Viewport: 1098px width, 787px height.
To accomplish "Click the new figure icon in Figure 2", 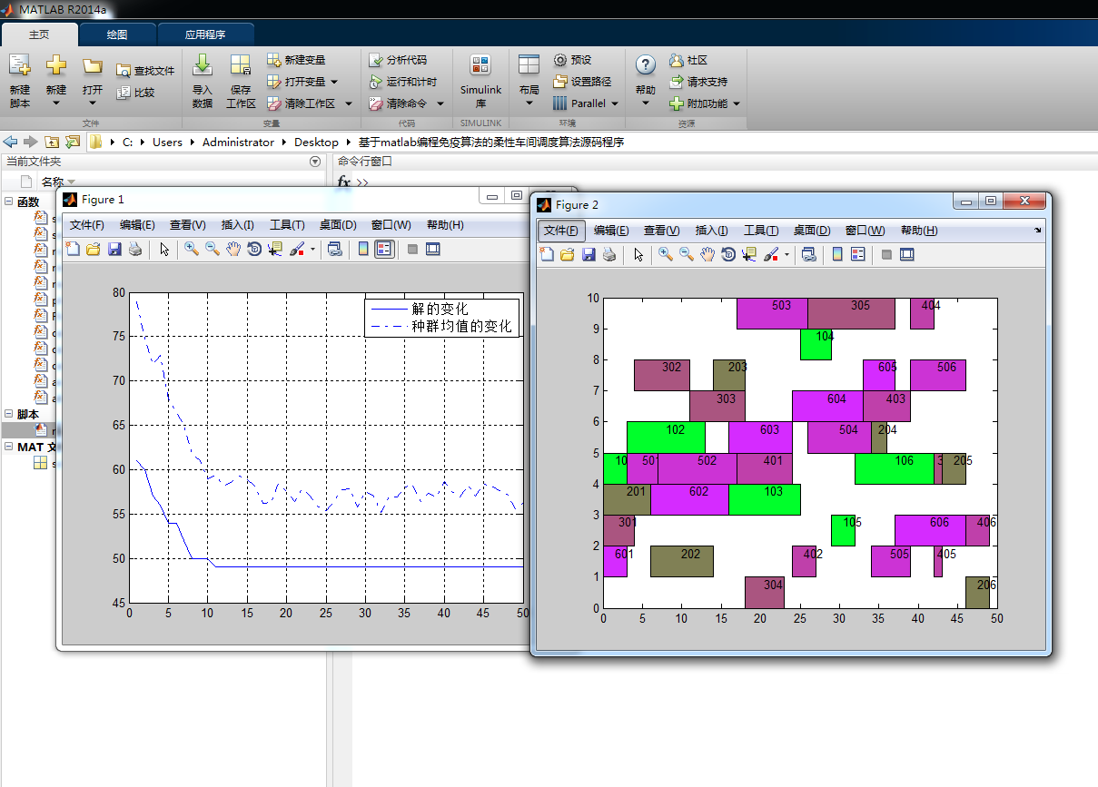I will click(547, 254).
